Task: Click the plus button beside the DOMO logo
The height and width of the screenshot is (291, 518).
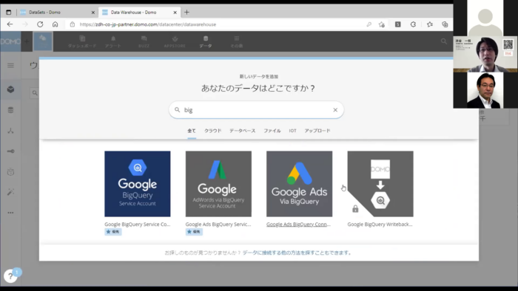Action: pos(27,41)
